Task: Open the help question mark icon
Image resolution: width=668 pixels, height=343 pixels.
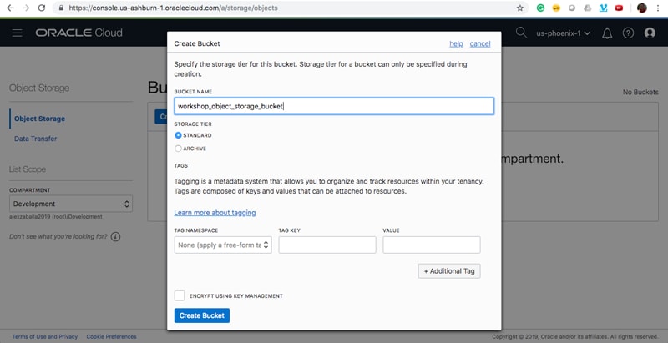Action: click(x=628, y=33)
